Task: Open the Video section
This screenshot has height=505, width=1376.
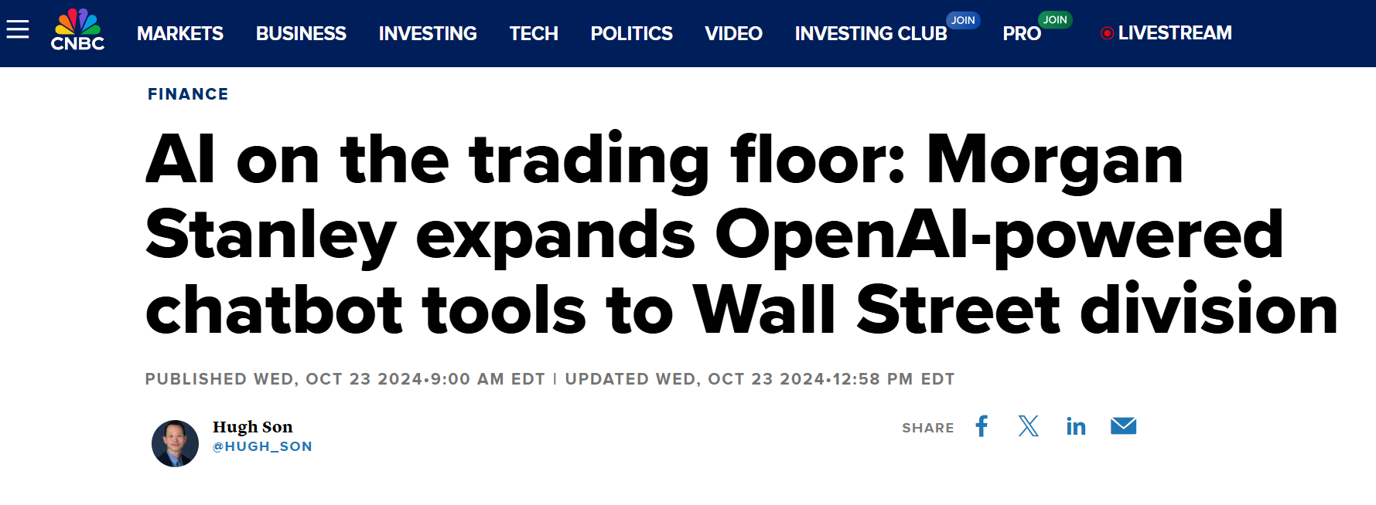Action: coord(733,33)
